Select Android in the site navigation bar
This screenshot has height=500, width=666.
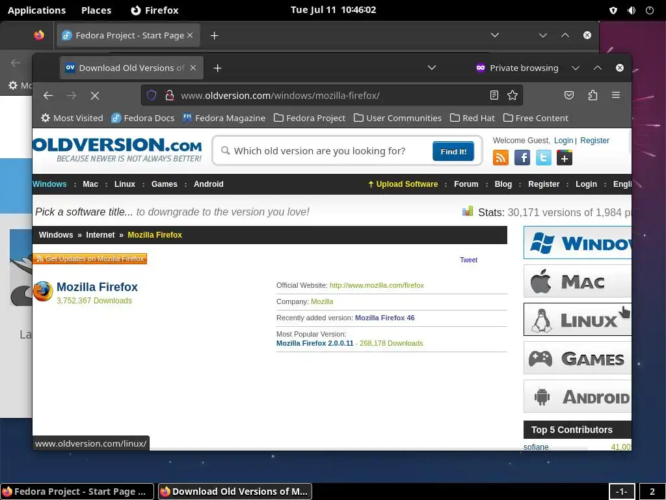click(209, 184)
